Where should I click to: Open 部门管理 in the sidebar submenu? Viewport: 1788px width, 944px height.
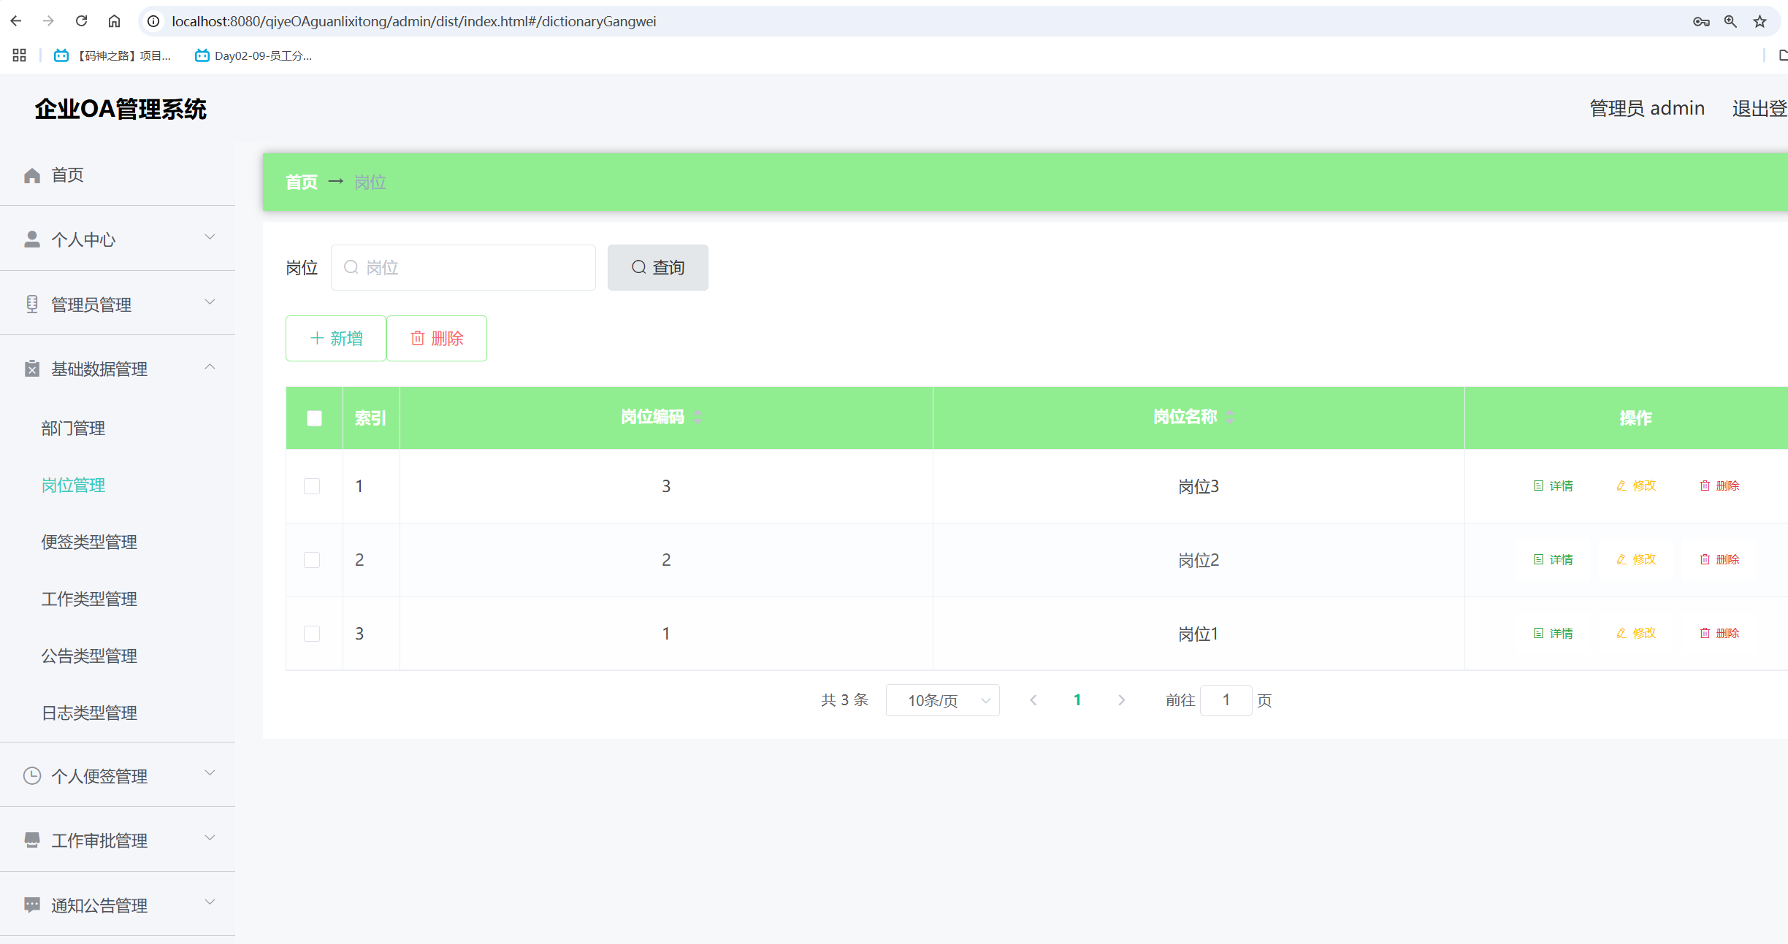[73, 428]
